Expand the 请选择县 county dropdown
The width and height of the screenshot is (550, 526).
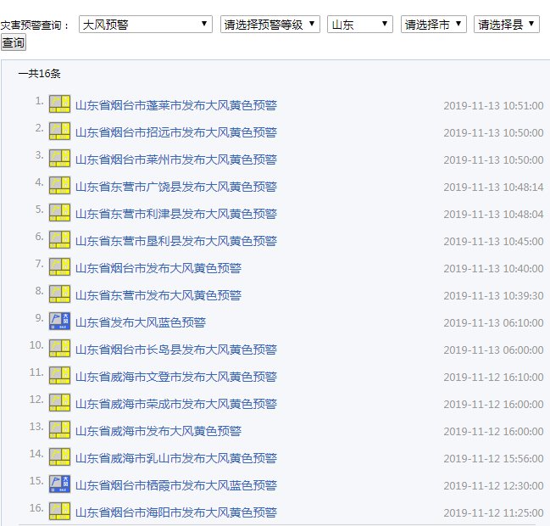(507, 25)
